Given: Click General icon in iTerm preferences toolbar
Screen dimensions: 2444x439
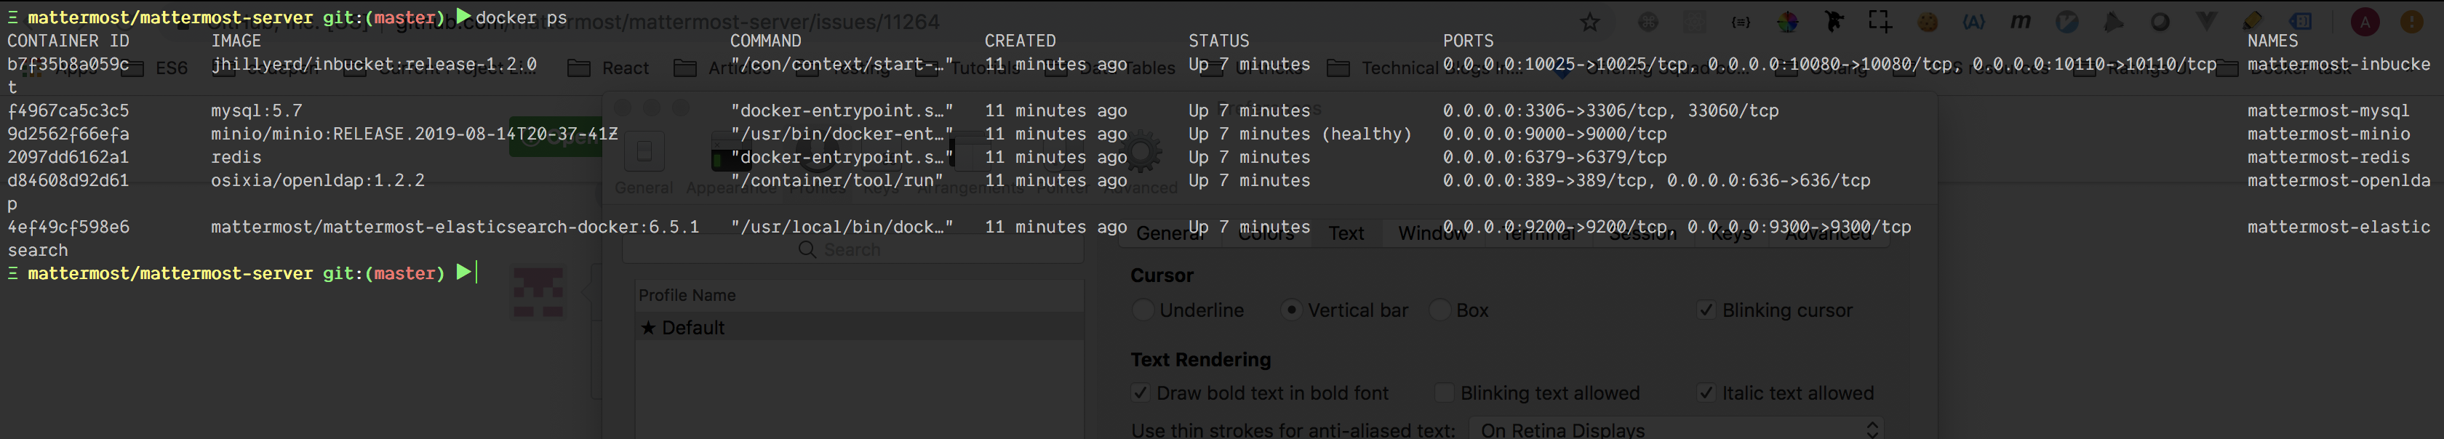Looking at the screenshot, I should coord(644,163).
